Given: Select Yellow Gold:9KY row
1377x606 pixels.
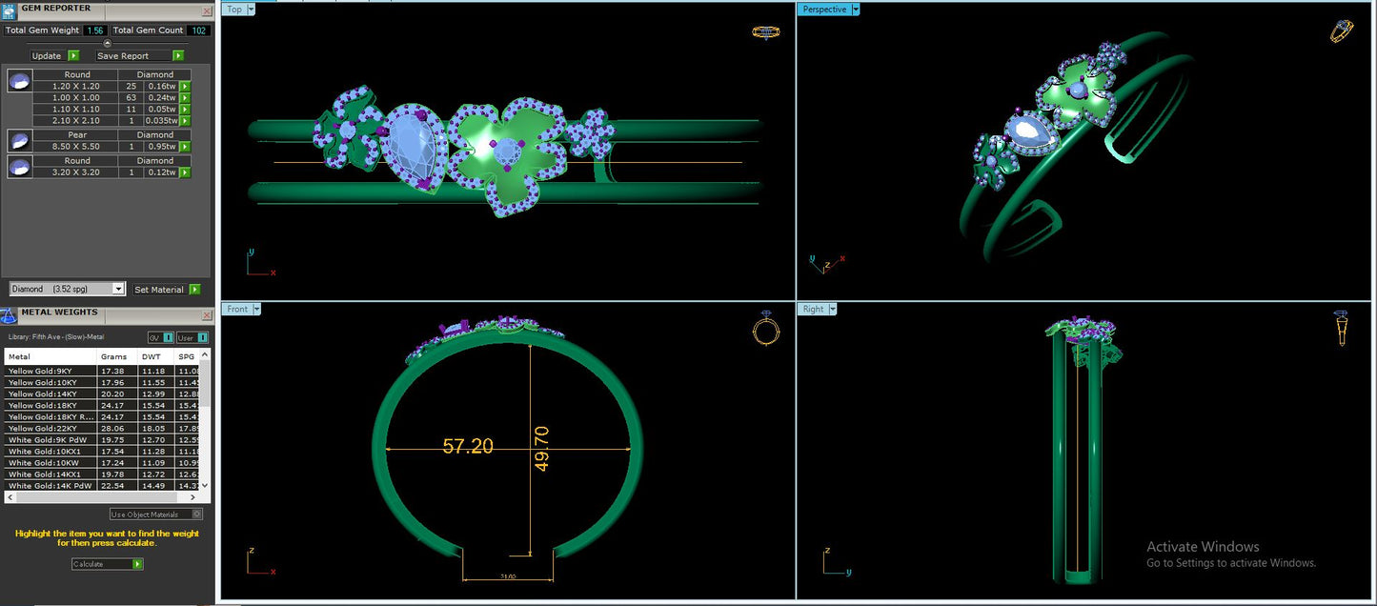Looking at the screenshot, I should [x=102, y=371].
